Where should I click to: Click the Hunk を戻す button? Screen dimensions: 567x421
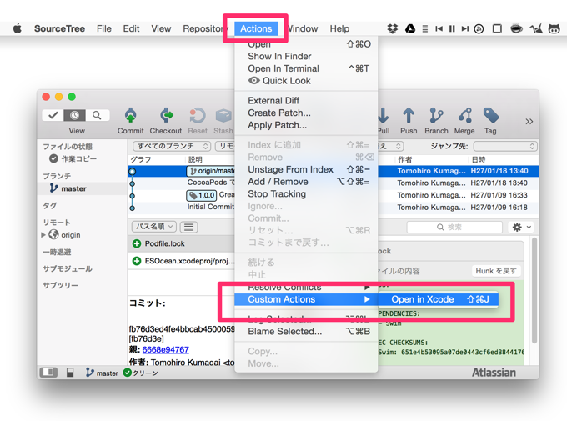(x=496, y=271)
